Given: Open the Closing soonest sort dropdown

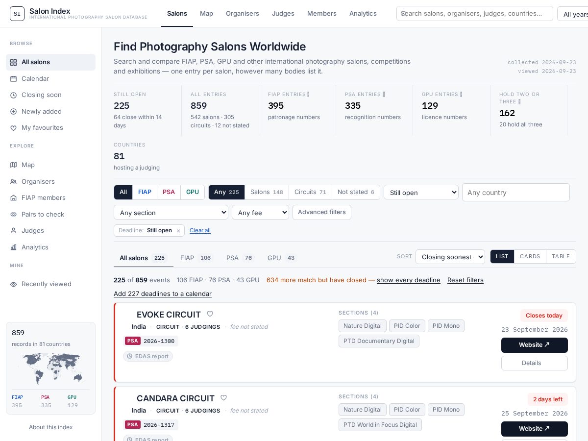Looking at the screenshot, I should (450, 257).
